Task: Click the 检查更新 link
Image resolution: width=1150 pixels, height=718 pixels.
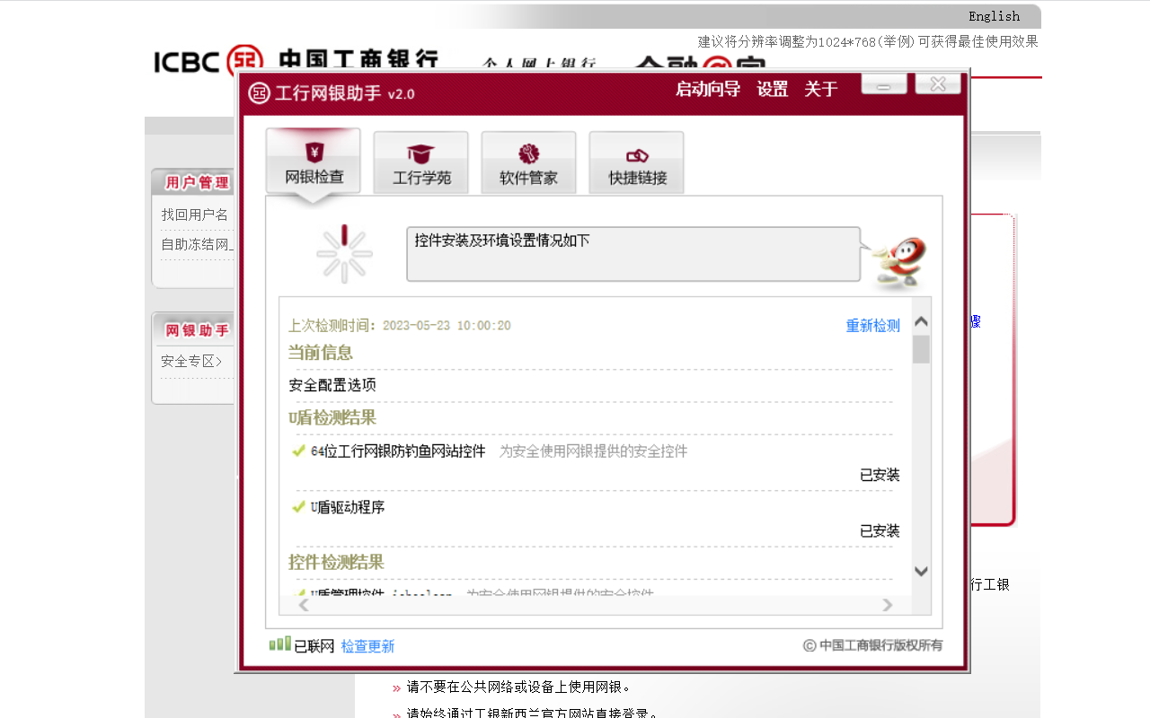Action: [367, 645]
